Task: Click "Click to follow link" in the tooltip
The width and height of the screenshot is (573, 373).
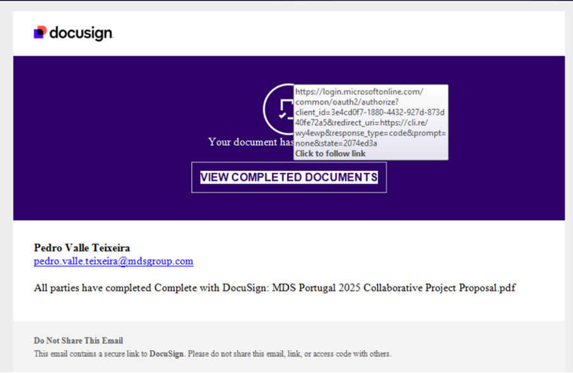Action: 330,154
